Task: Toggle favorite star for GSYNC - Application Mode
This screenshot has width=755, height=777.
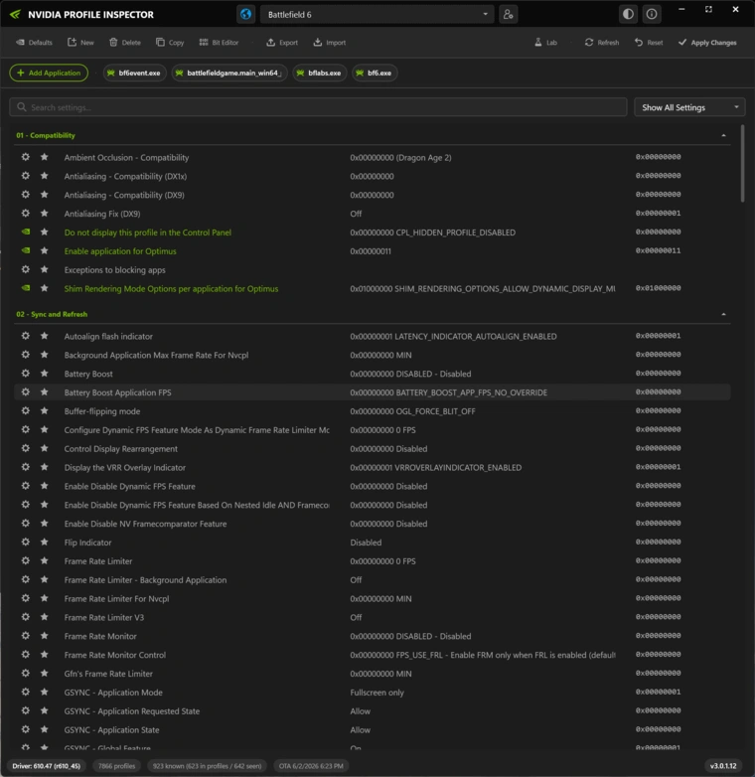Action: click(x=44, y=693)
